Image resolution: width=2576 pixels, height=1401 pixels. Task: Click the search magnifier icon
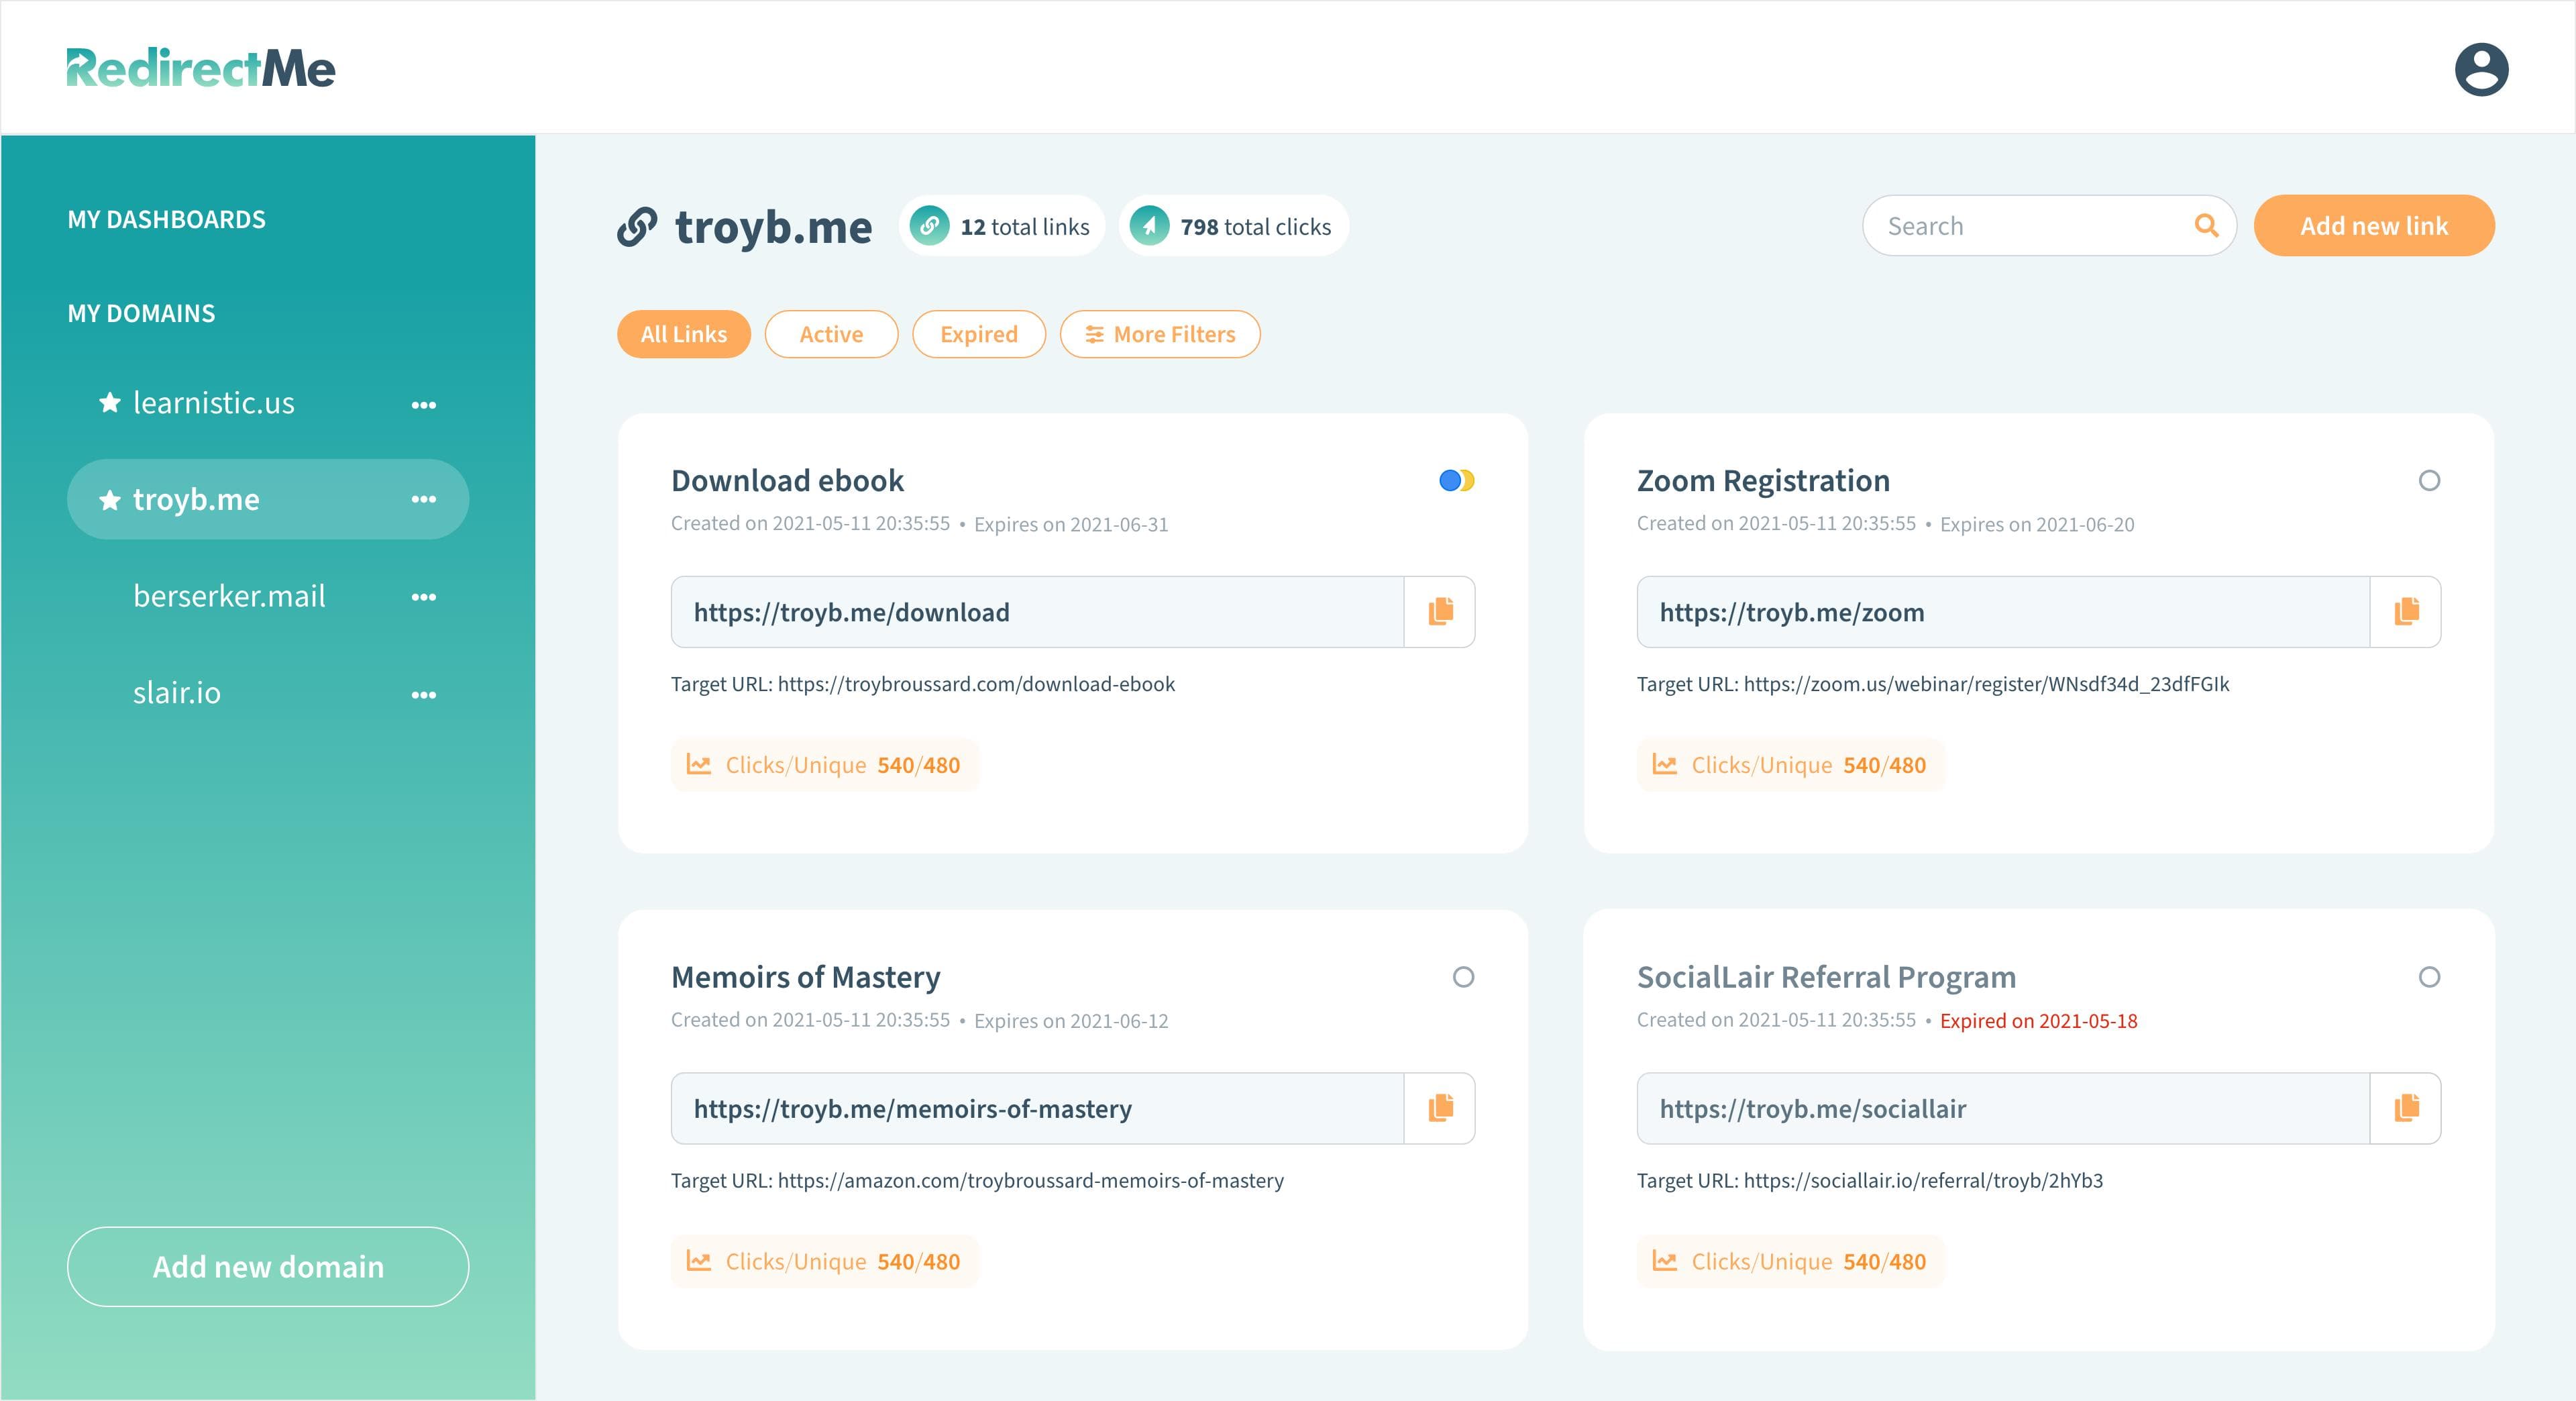[2206, 226]
